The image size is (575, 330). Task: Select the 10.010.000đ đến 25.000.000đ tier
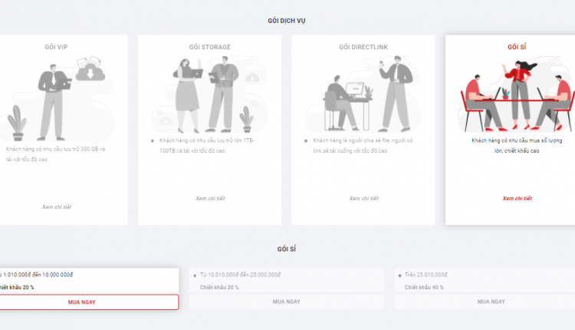pos(287,280)
